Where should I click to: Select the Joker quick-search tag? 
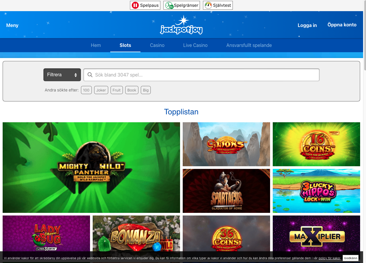point(101,90)
